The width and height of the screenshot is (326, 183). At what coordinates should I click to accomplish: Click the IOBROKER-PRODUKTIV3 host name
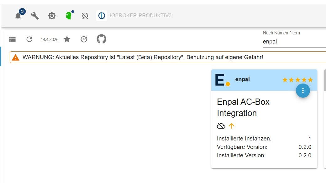click(x=140, y=16)
